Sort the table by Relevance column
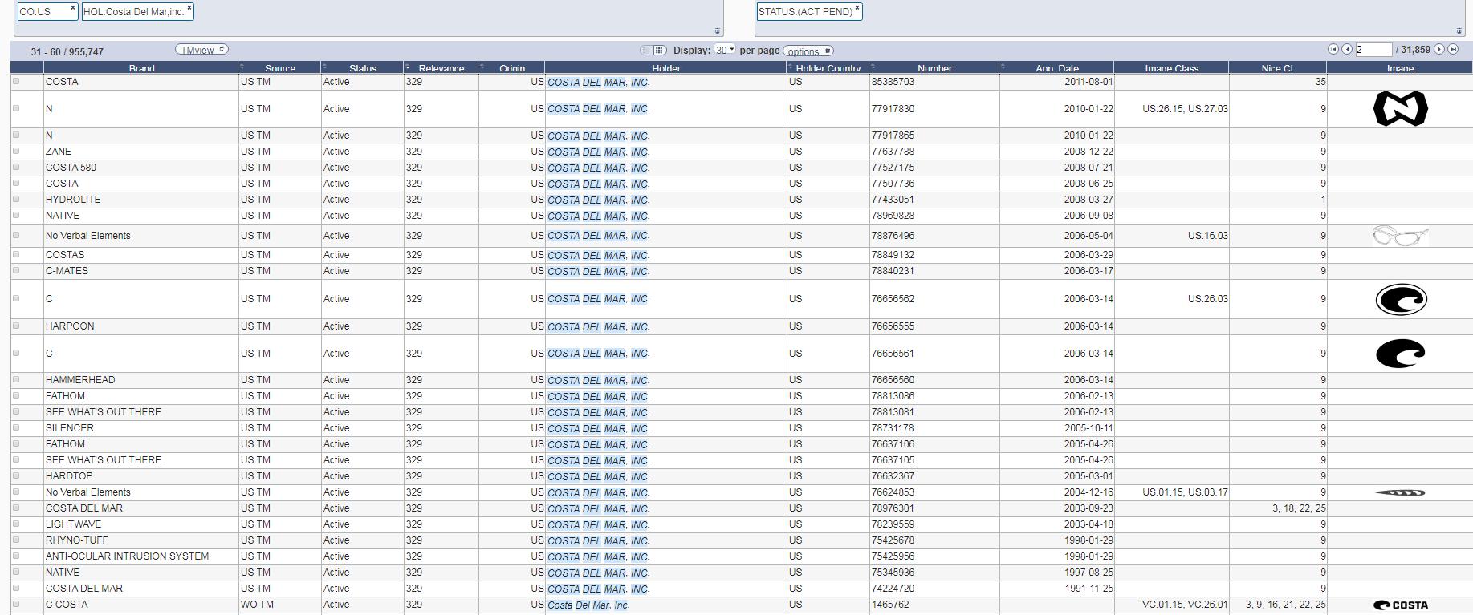Screen dimensions: 1473x615 point(441,68)
